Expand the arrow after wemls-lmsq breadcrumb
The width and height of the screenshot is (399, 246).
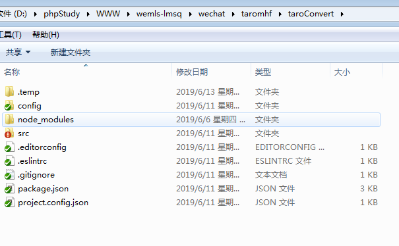point(190,14)
